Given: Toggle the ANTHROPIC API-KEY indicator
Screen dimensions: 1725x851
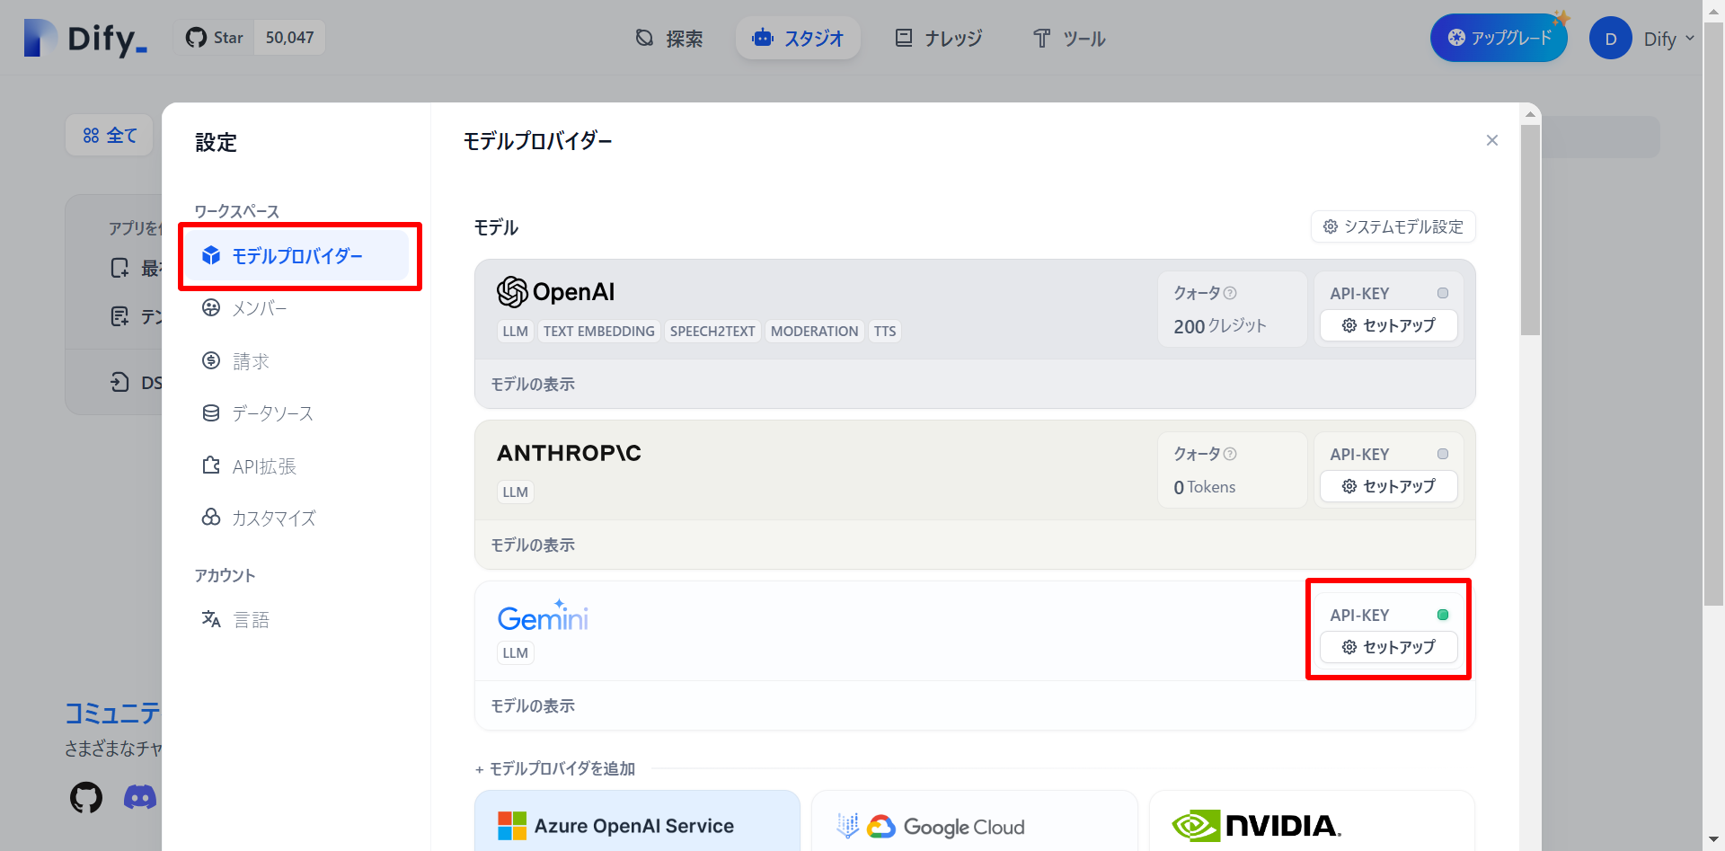Looking at the screenshot, I should [x=1443, y=454].
